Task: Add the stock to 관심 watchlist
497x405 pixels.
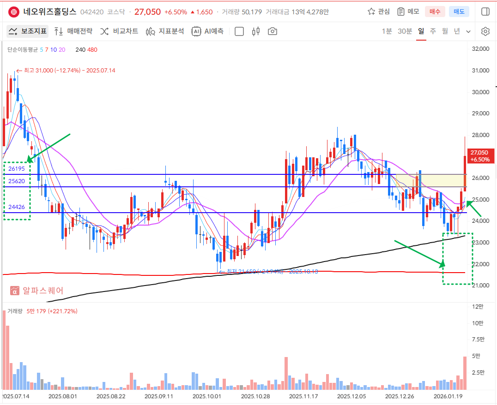Action: 378,12
